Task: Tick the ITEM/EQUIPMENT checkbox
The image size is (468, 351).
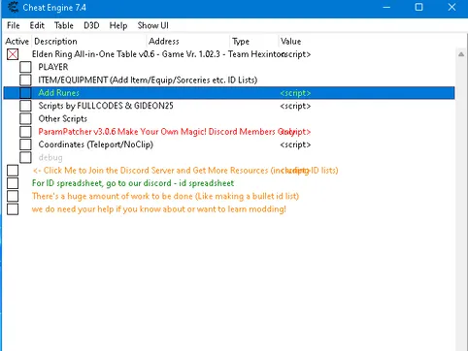Action: tap(25, 80)
